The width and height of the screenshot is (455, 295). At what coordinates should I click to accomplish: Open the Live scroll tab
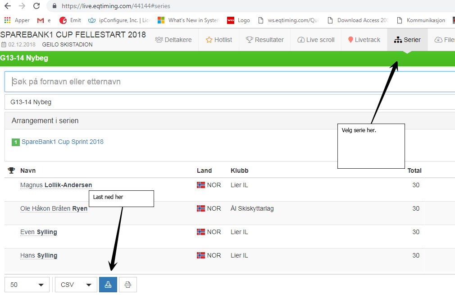tap(316, 40)
